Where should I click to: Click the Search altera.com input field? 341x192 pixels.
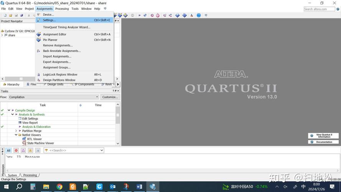319,9
